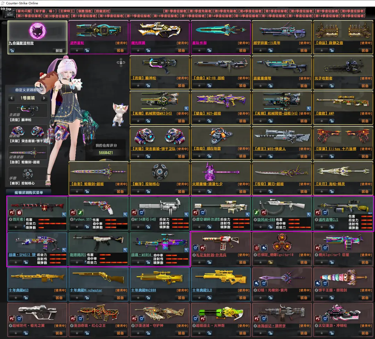Image resolution: width=375 pixels, height=339 pixels.
Task: Toggle favorite star on 十年典藏MG3 card
Action: [16, 298]
